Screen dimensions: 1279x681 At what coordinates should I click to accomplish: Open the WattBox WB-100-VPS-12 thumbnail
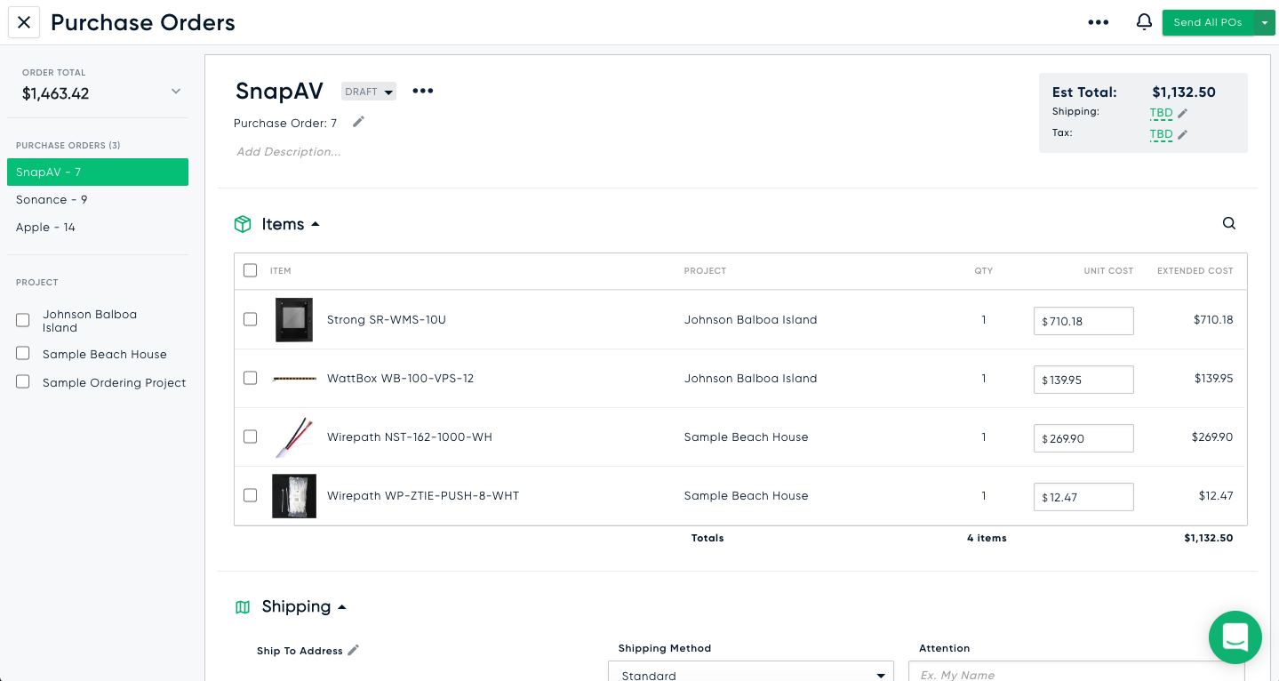click(x=294, y=379)
